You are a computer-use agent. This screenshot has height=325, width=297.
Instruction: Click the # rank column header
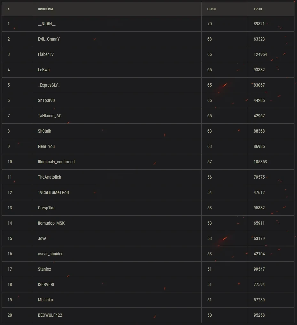(9, 9)
